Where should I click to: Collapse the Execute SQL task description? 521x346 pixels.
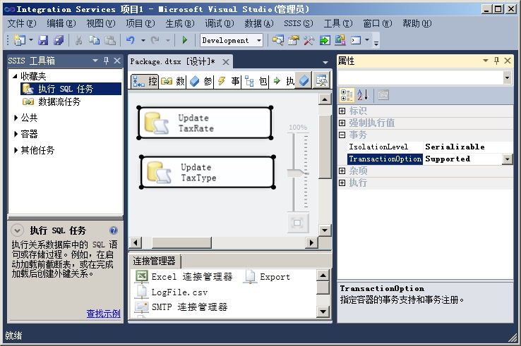(17, 230)
